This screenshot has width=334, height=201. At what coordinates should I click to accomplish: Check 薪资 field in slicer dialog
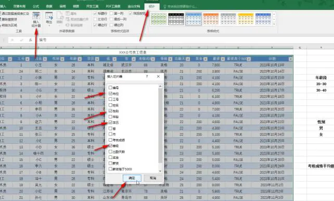click(x=110, y=163)
